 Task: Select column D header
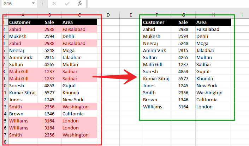[108, 15]
